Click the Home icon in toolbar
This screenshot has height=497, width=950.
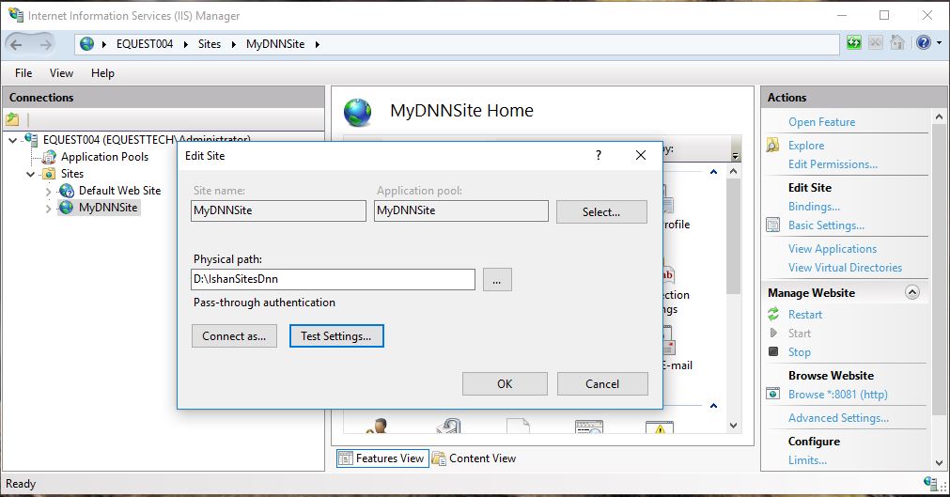point(897,42)
